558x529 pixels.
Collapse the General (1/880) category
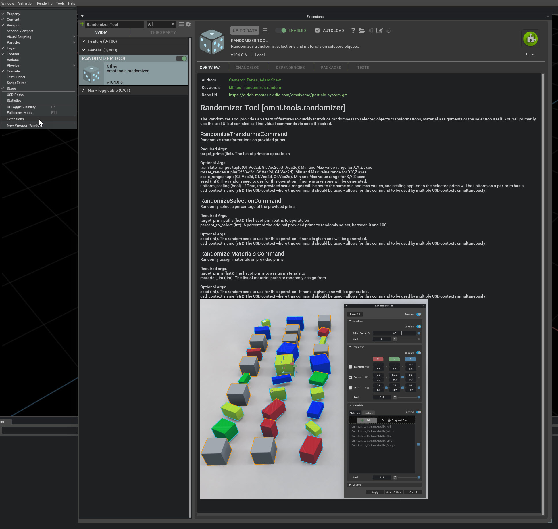(83, 50)
